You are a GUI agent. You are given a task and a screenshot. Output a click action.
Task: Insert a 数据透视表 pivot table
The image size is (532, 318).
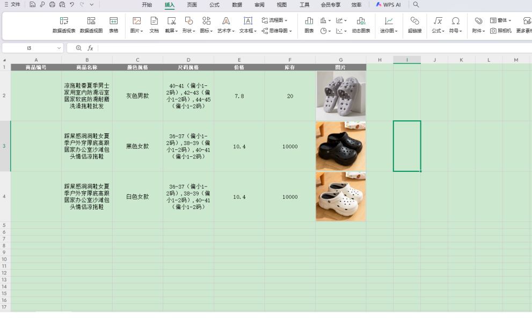(64, 25)
